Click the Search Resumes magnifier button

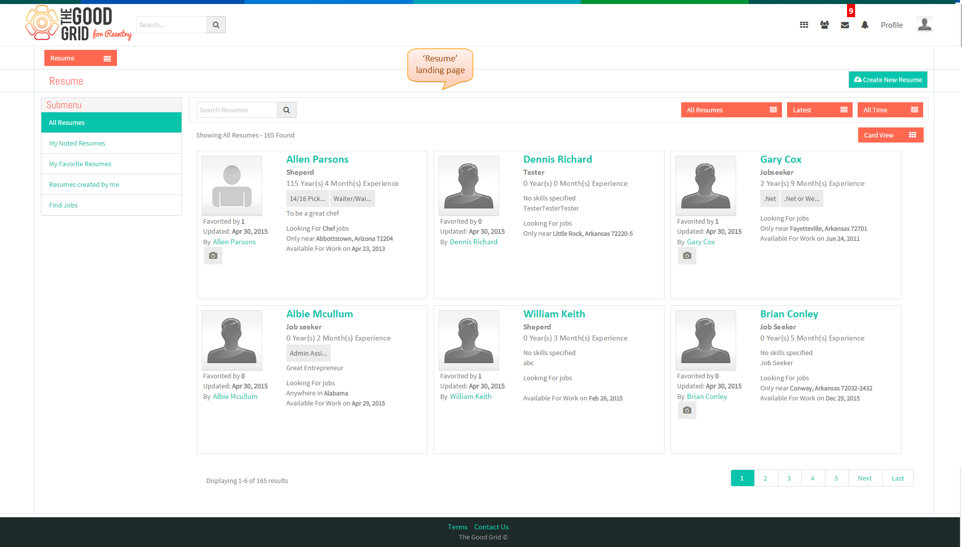(286, 110)
